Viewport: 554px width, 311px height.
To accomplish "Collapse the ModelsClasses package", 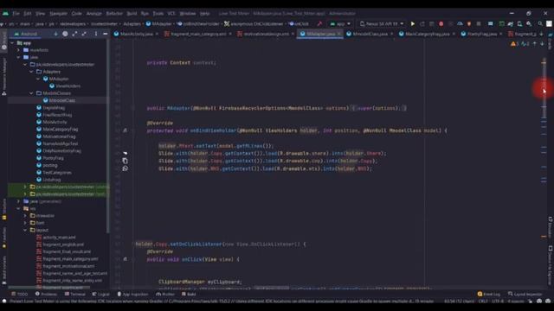I will pos(32,93).
